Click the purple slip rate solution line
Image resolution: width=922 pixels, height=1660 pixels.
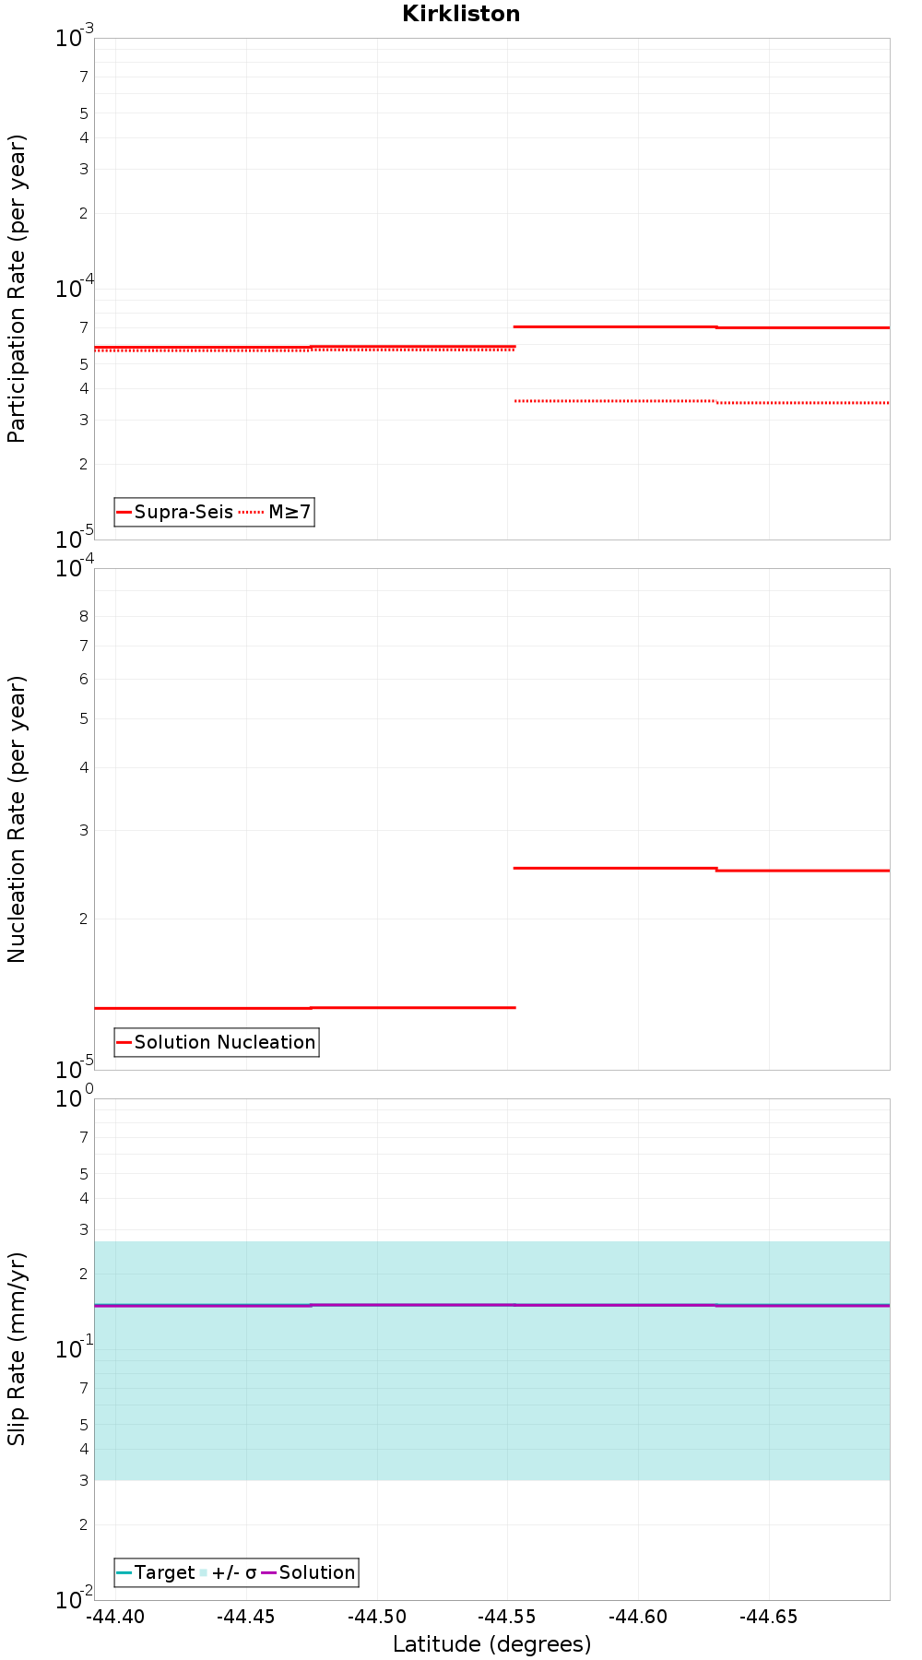pyautogui.click(x=492, y=1305)
